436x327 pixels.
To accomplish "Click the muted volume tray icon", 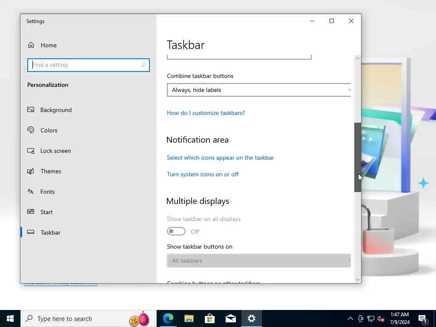I will 381,318.
